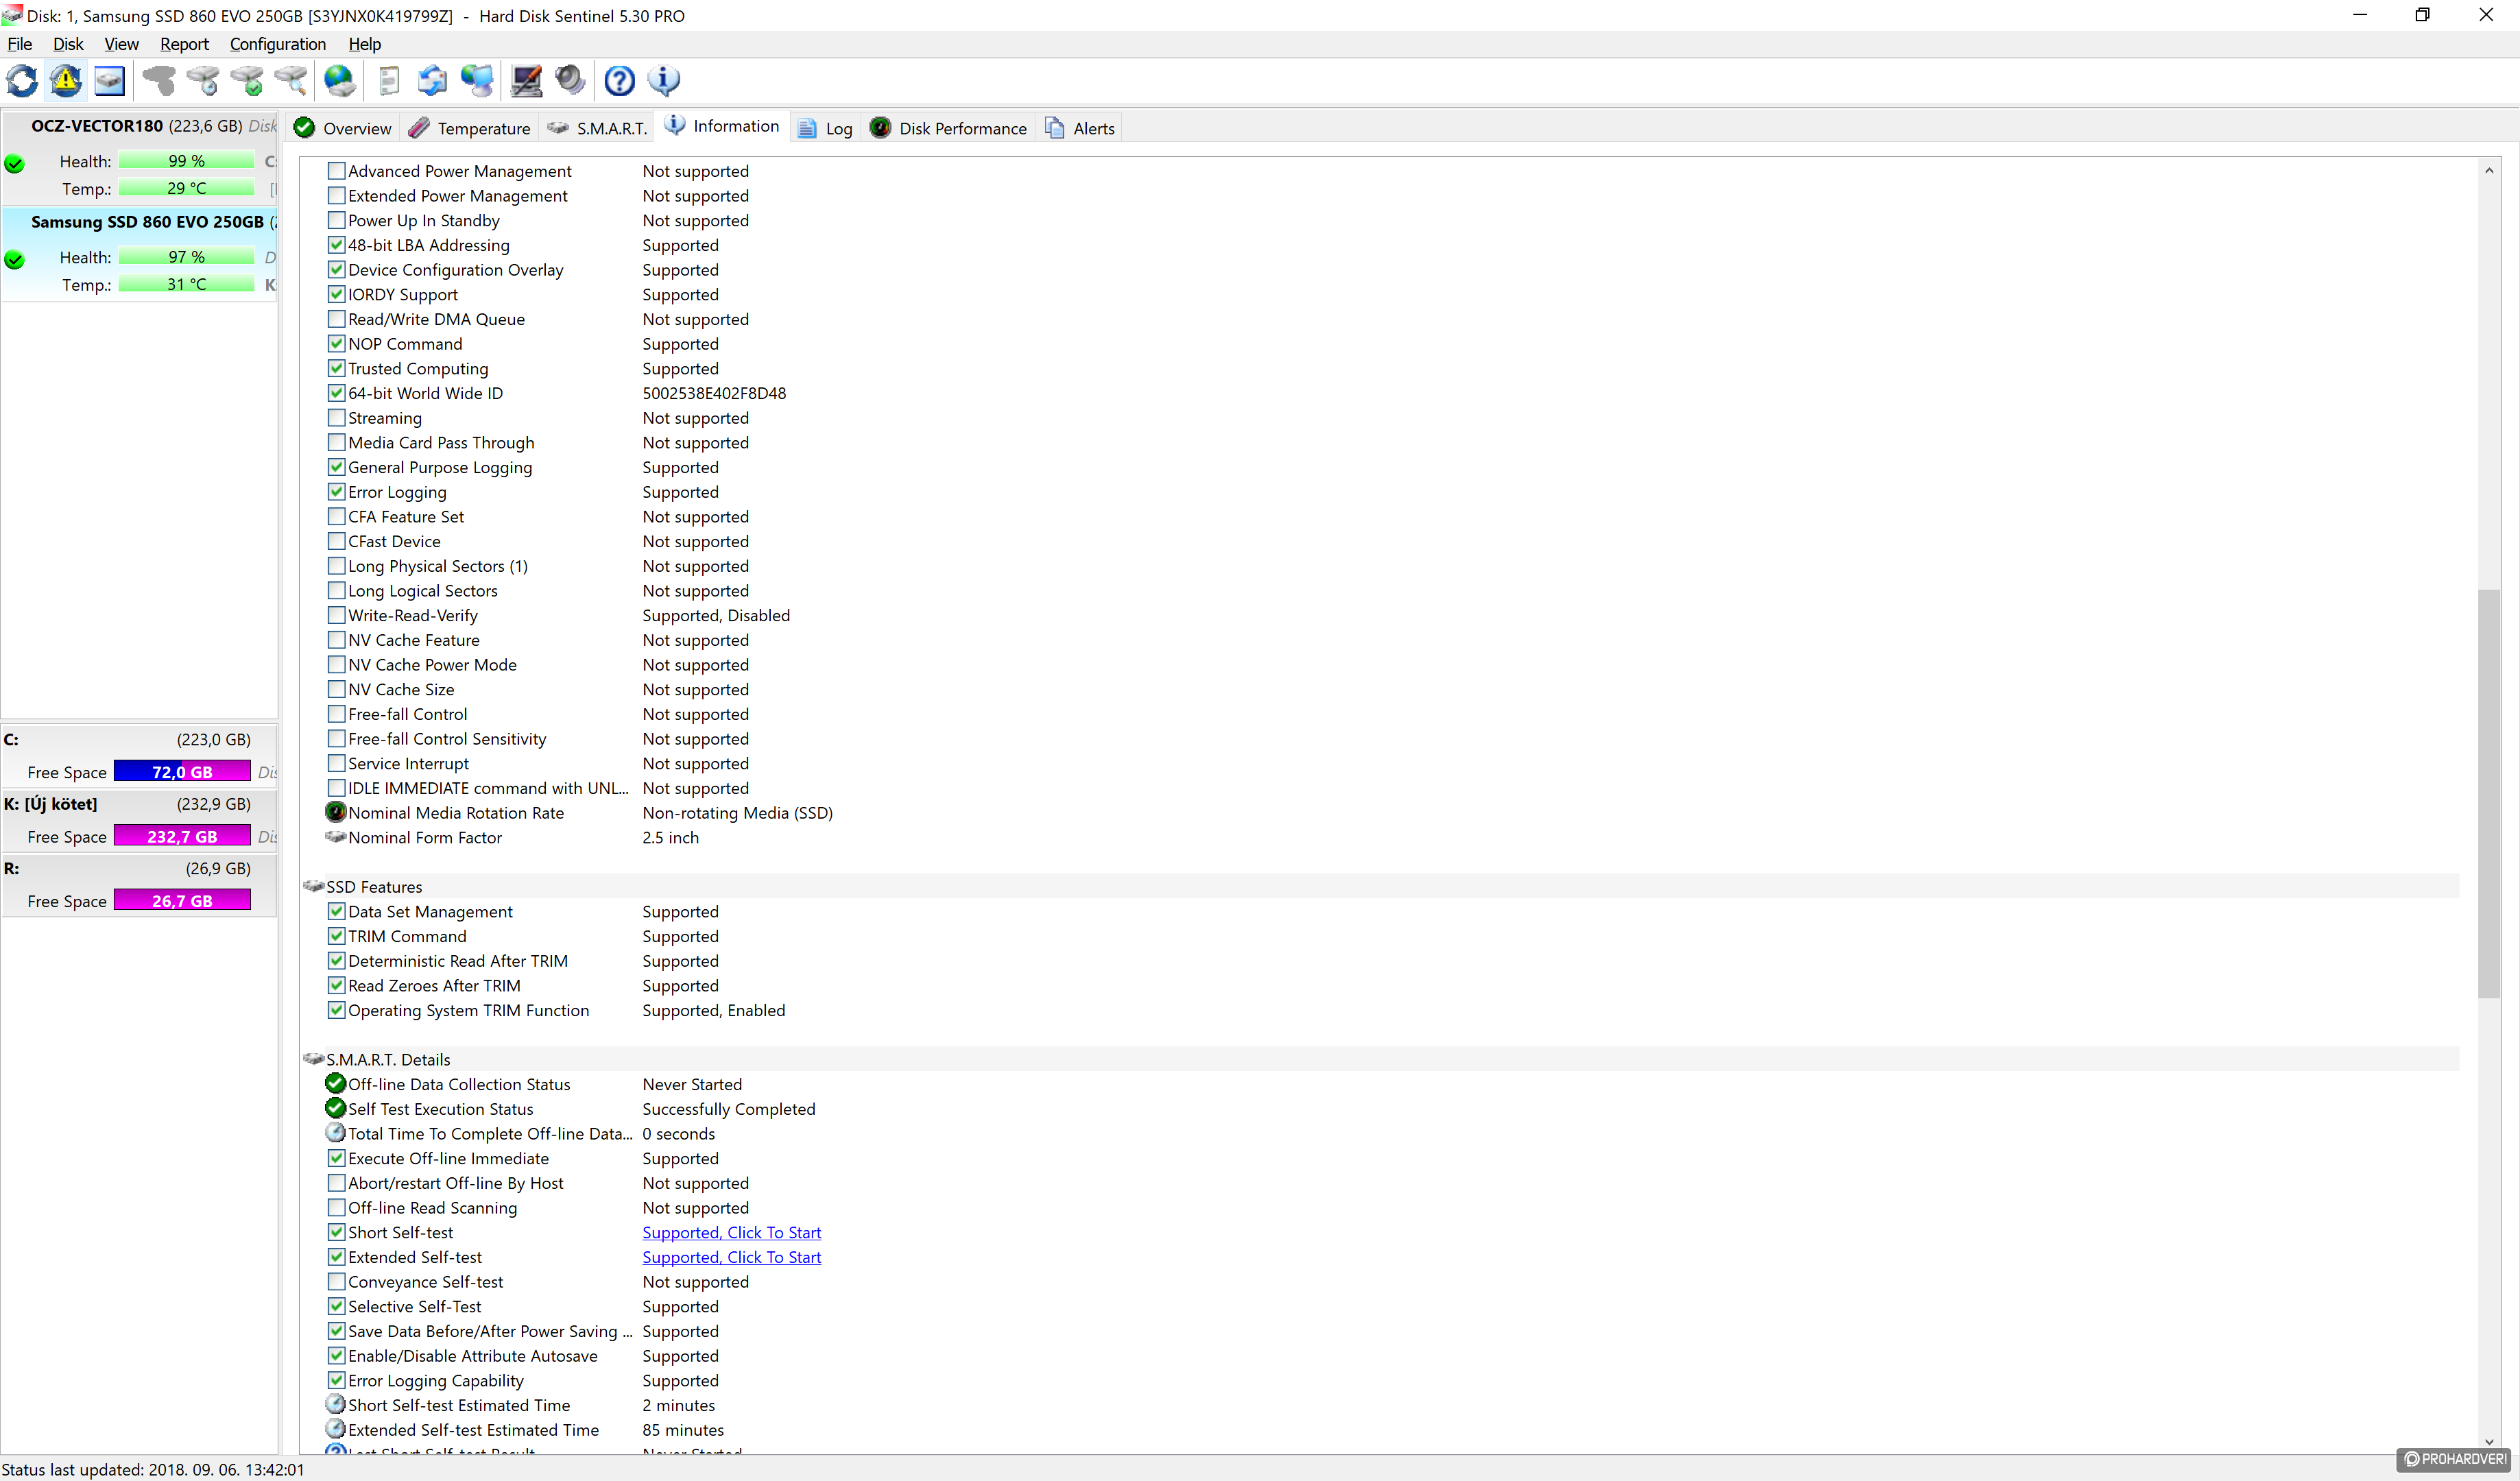Toggle the Advanced Power Management checkbox
The height and width of the screenshot is (1481, 2520).
337,171
